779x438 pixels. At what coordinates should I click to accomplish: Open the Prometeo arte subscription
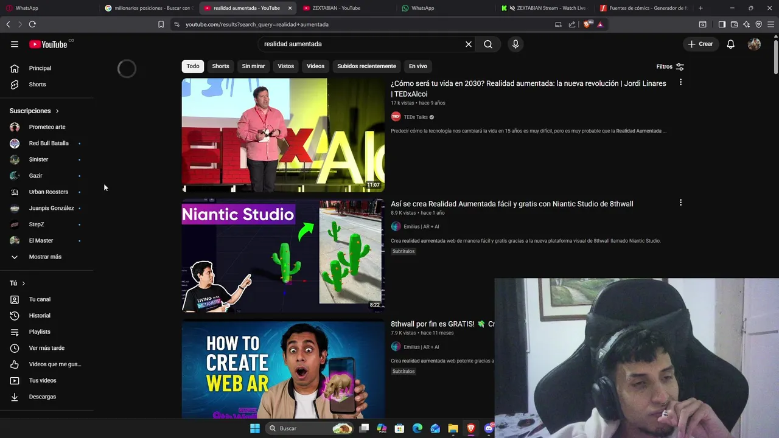47,127
